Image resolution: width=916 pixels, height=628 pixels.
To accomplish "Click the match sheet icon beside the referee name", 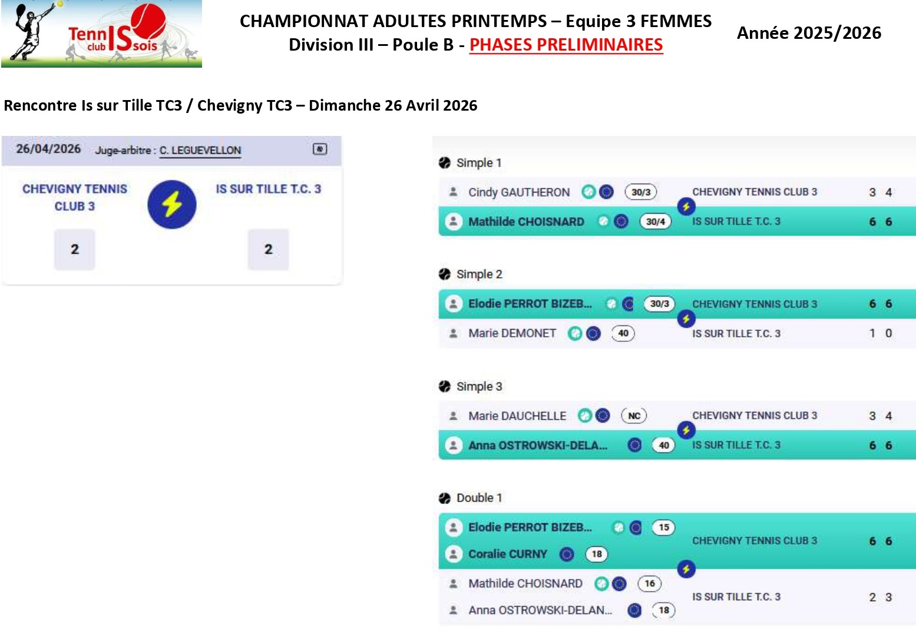I will pos(319,149).
